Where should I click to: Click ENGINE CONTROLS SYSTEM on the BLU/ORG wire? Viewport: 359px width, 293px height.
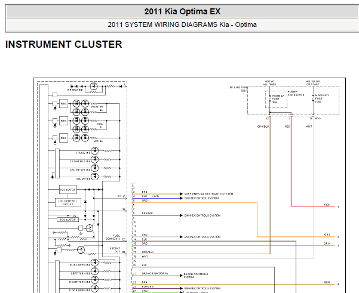pos(202,288)
